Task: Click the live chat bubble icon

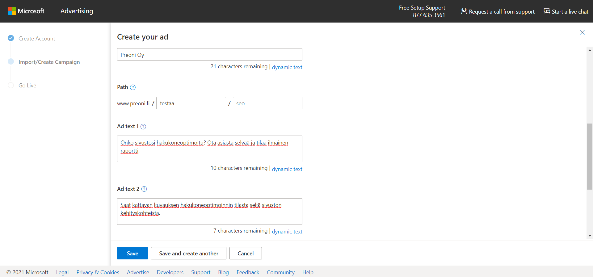Action: click(547, 11)
